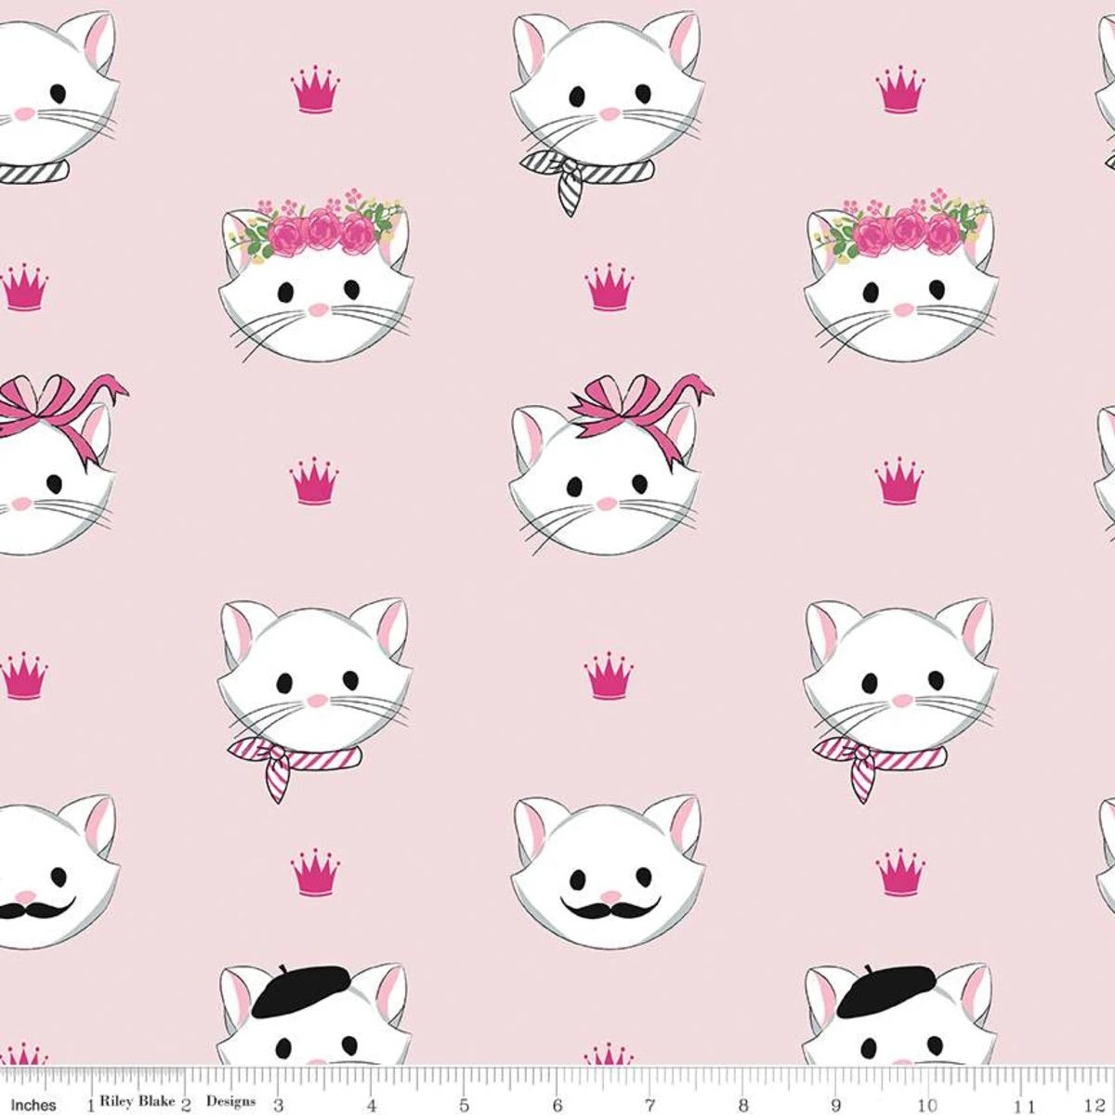Select the black beret on the bottom-right cat
Image resolution: width=1115 pixels, height=1115 pixels.
(893, 988)
